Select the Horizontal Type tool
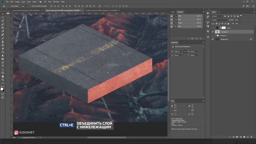This screenshot has width=256, height=144. (x=2, y=66)
